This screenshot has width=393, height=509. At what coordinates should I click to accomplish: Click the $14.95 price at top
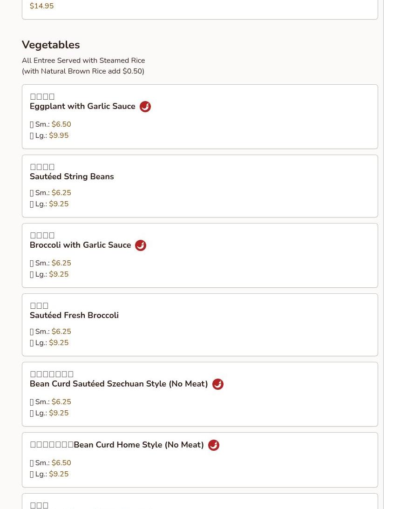tap(41, 6)
